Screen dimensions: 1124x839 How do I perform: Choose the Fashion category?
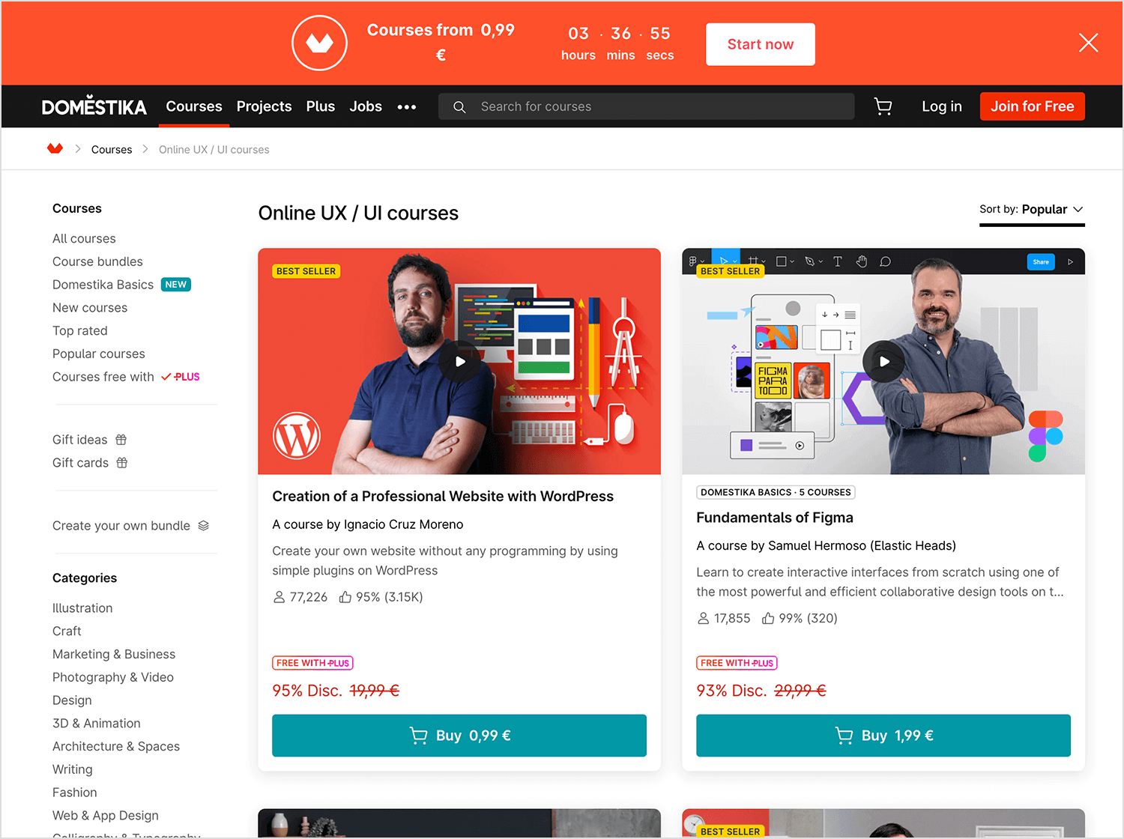[x=75, y=793]
